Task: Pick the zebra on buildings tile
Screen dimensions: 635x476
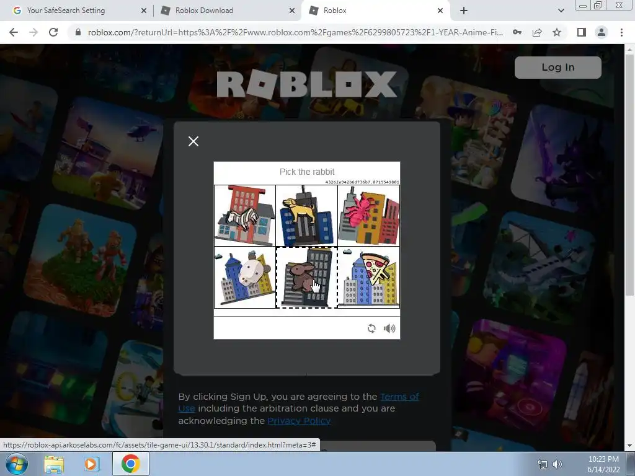Action: pyautogui.click(x=244, y=216)
